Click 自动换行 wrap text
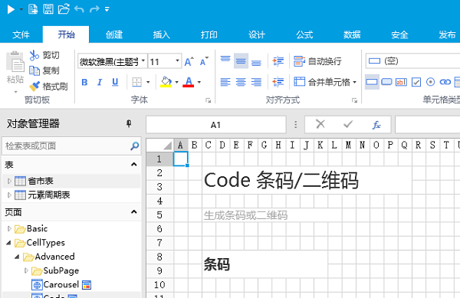Viewport: 460px width, 298px height. point(317,61)
